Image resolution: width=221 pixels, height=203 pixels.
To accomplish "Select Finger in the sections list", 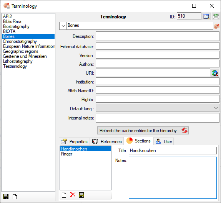I will click(x=66, y=154).
